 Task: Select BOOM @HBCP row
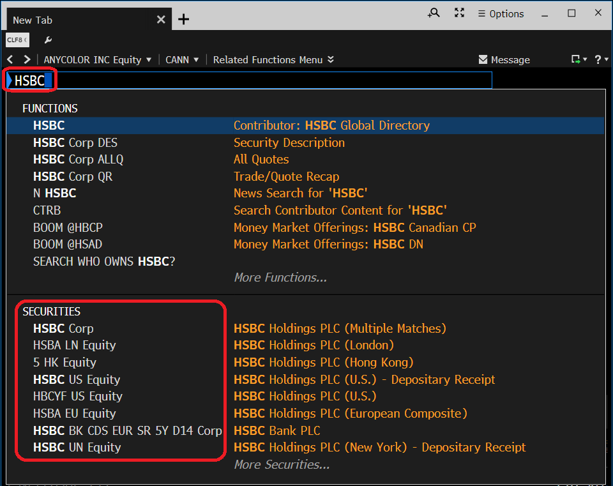click(x=305, y=227)
